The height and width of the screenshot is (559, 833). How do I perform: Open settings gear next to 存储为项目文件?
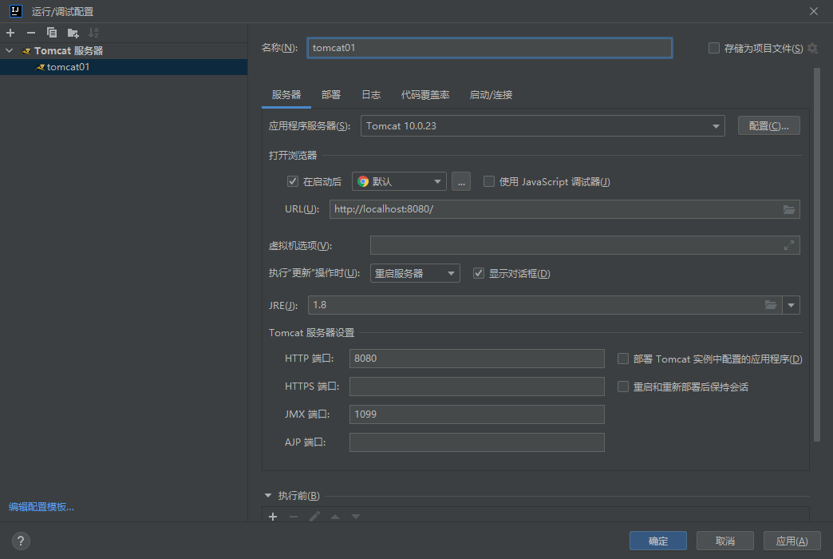(x=812, y=49)
